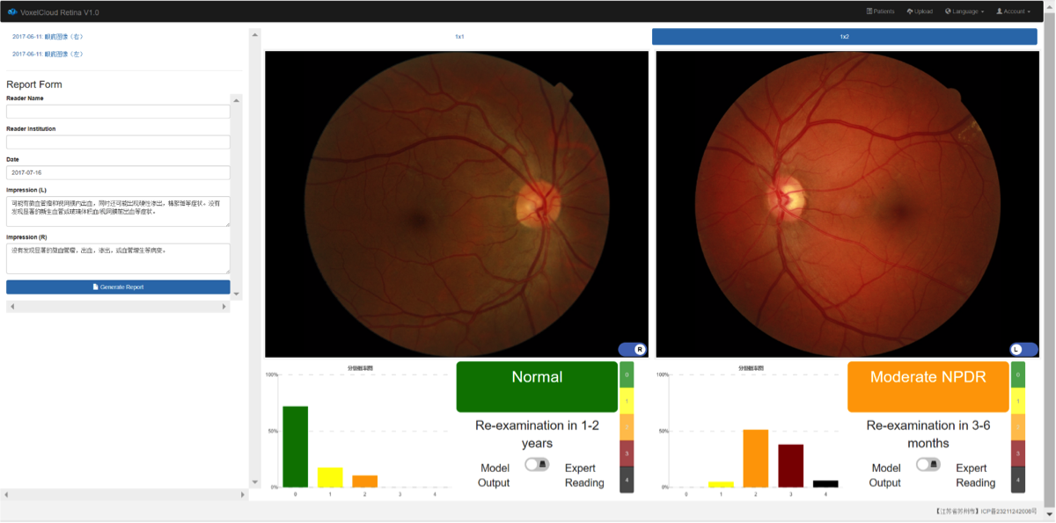Select the 1x1 layout tab
This screenshot has width=1056, height=523.
pyautogui.click(x=459, y=37)
